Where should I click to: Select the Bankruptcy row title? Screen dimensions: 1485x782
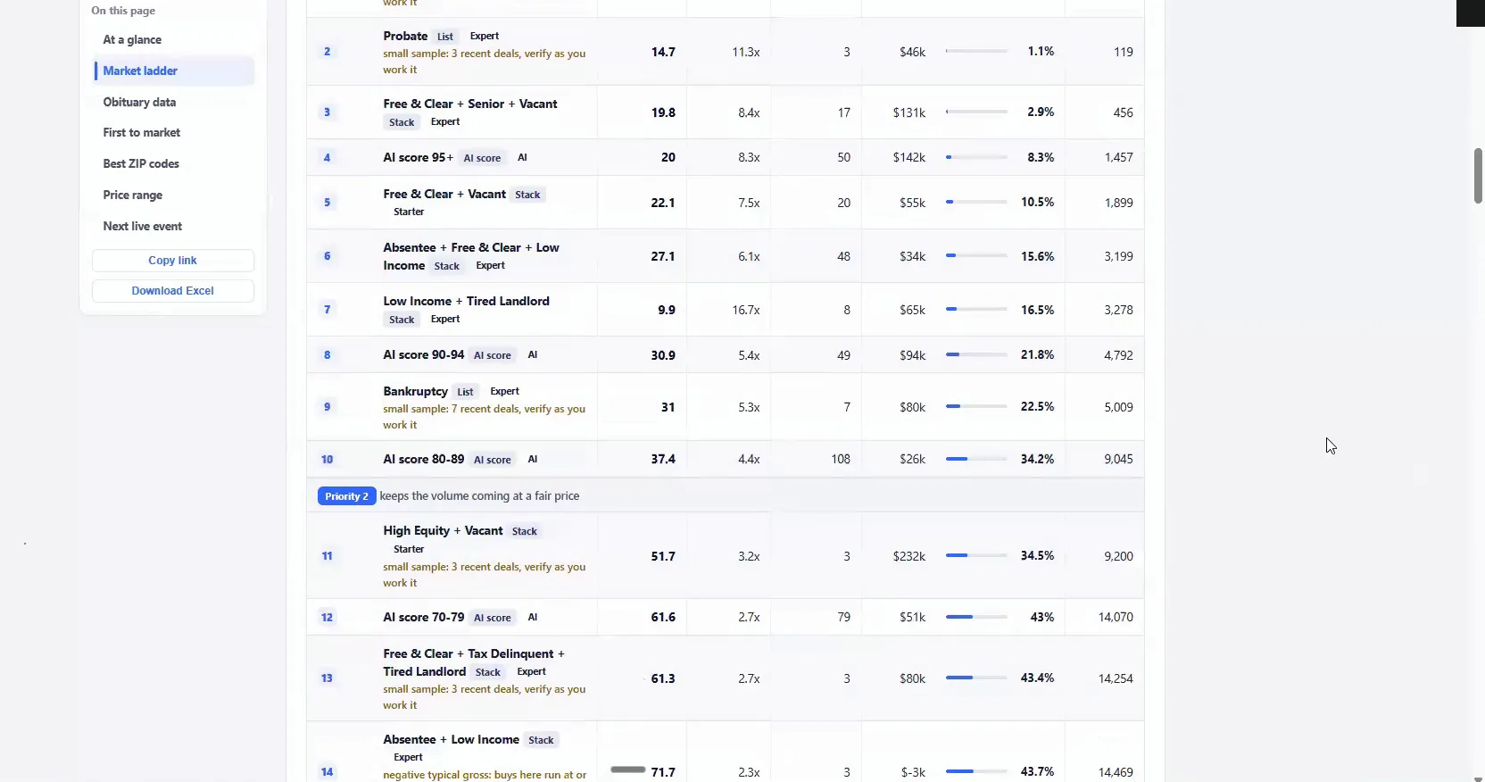pos(416,391)
